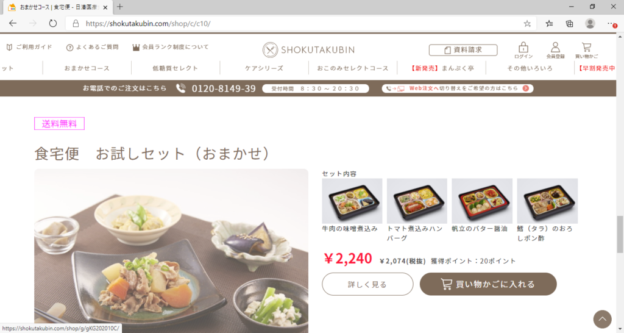Click the 詳しく見る button

tap(367, 284)
